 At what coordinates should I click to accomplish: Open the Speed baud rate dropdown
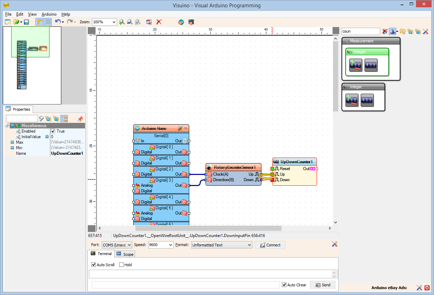[170, 245]
